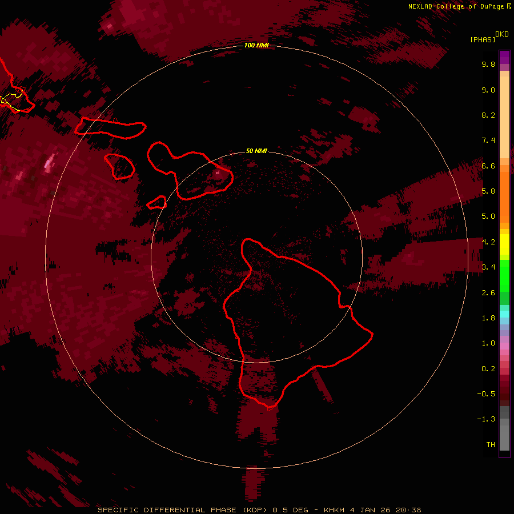514x514 pixels.
Task: Click the 50 NMI range ring label
Action: (256, 151)
